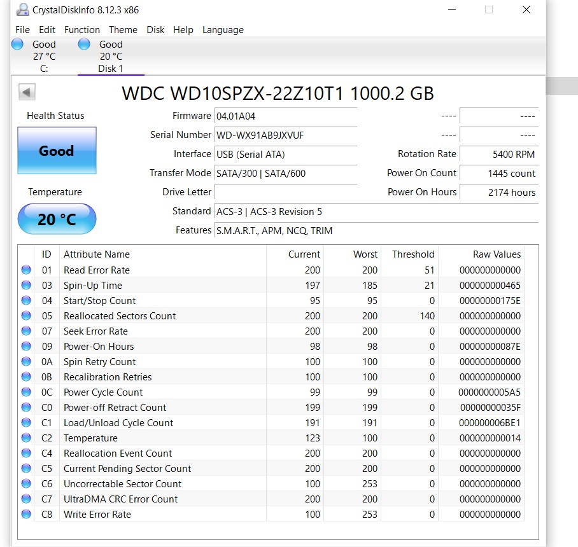The width and height of the screenshot is (578, 547).
Task: Click the Power On Count value
Action: tap(499, 174)
